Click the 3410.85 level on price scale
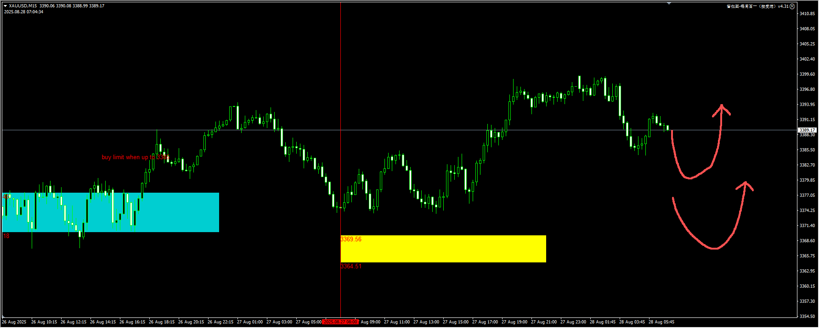 [807, 14]
